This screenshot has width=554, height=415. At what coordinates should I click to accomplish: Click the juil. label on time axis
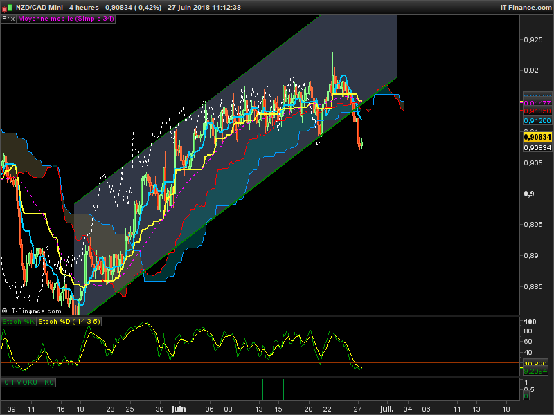[x=387, y=409]
